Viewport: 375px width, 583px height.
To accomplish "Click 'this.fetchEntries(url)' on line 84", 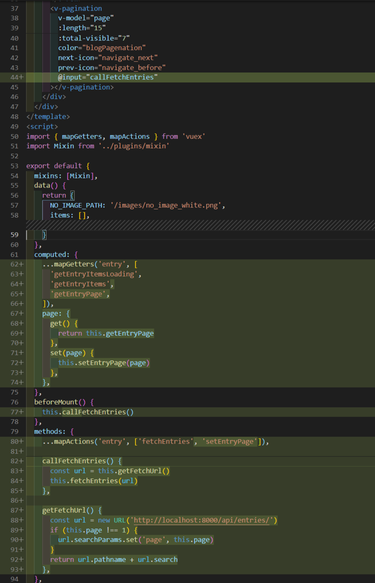I will point(94,481).
